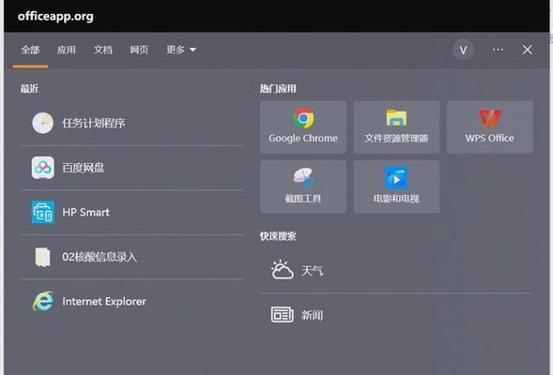
Task: Expand the 更多 dropdown
Action: [181, 50]
